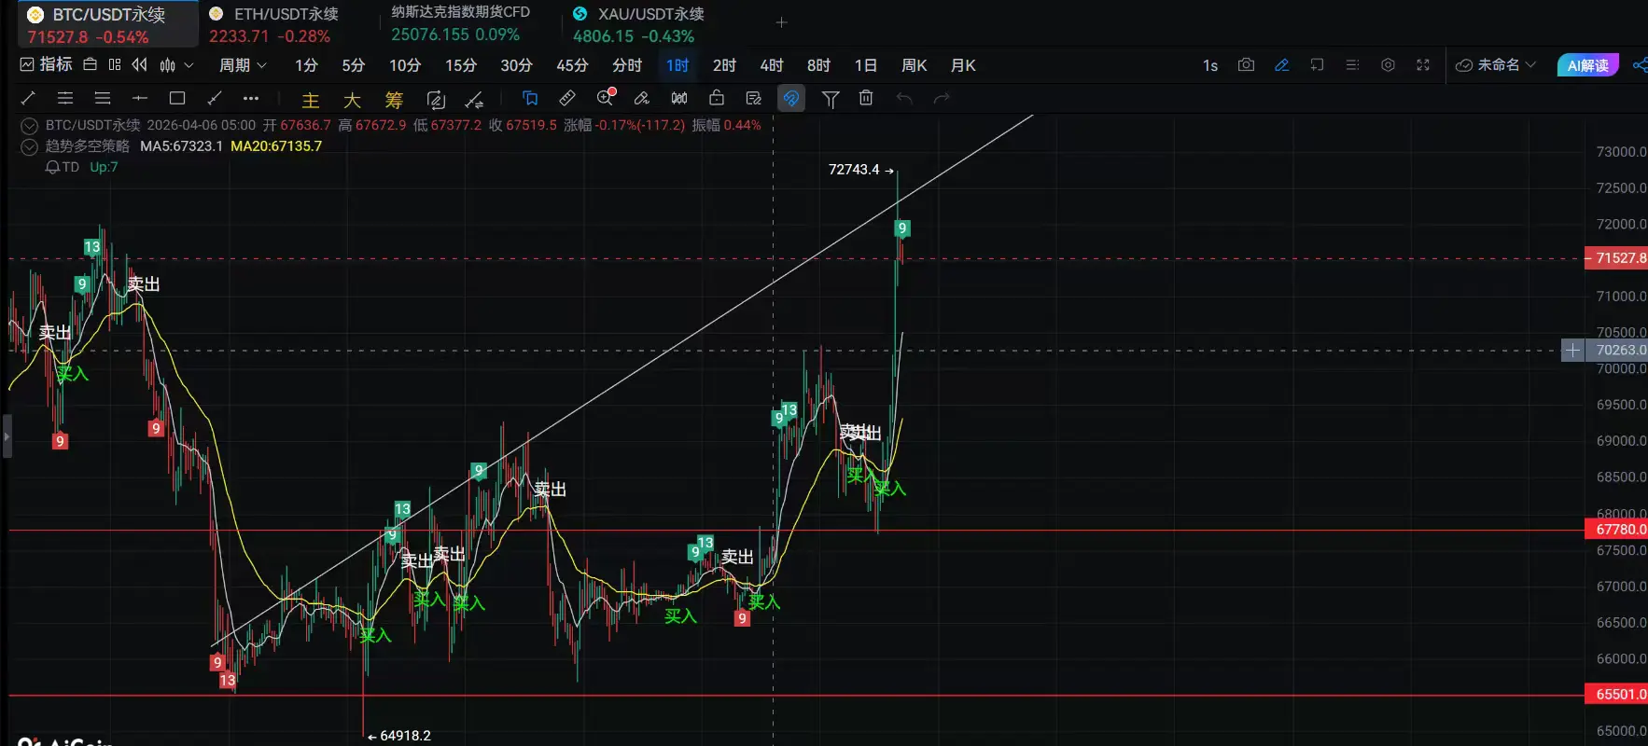
Task: Take a chart screenshot with camera icon
Action: pyautogui.click(x=1246, y=64)
